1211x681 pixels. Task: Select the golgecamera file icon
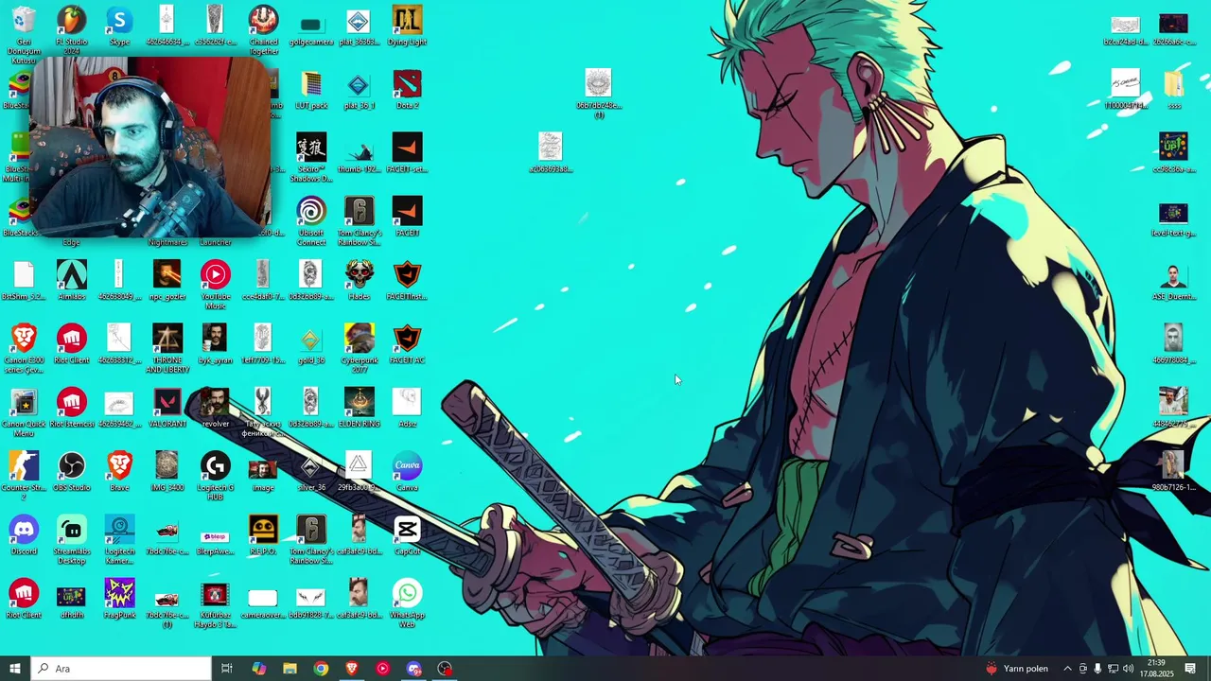[x=311, y=26]
